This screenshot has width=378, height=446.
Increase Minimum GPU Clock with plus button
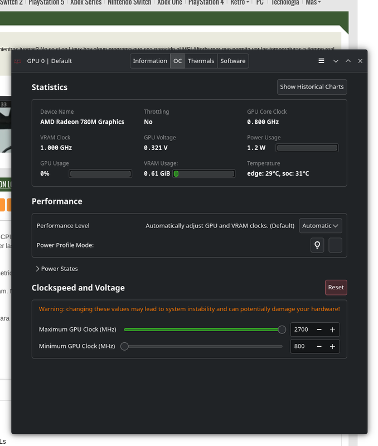coord(332,346)
